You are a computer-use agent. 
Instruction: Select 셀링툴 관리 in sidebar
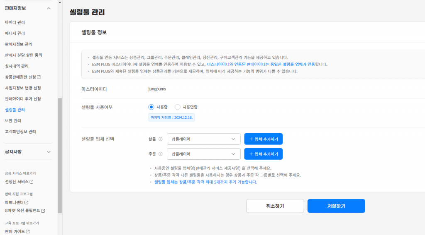[x=15, y=110]
